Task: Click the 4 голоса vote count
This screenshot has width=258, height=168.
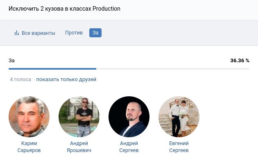Action: pyautogui.click(x=20, y=79)
